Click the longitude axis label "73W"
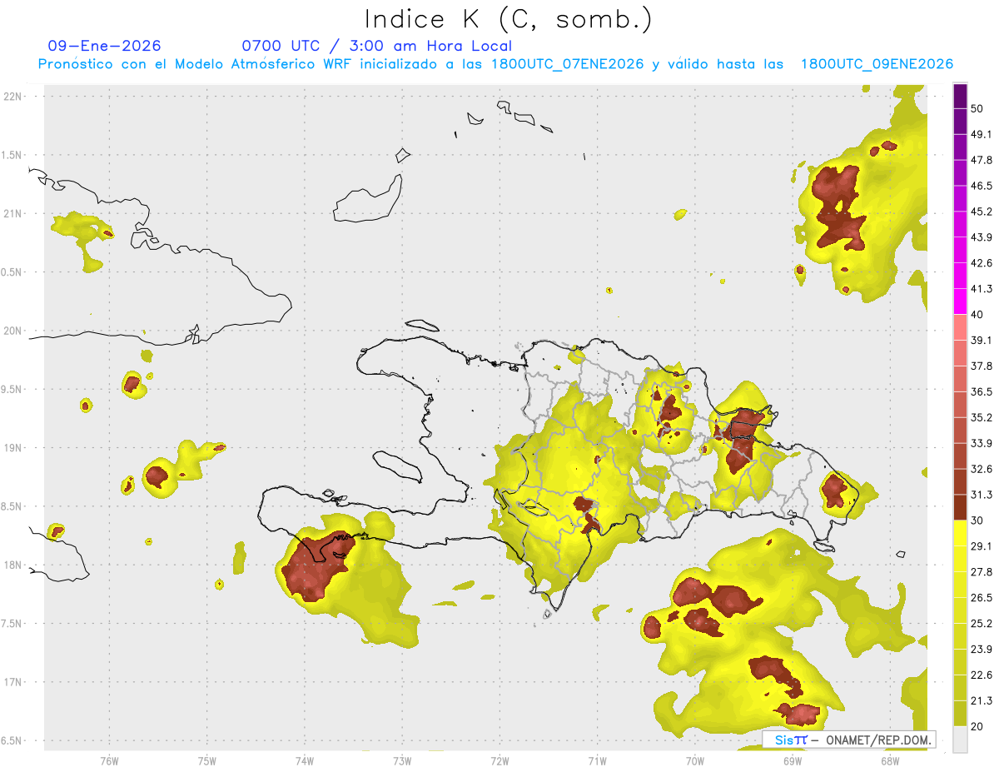This screenshot has width=999, height=772. pyautogui.click(x=402, y=760)
